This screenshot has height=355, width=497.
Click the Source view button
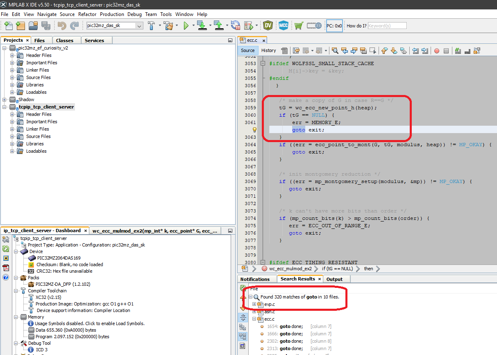pyautogui.click(x=247, y=50)
